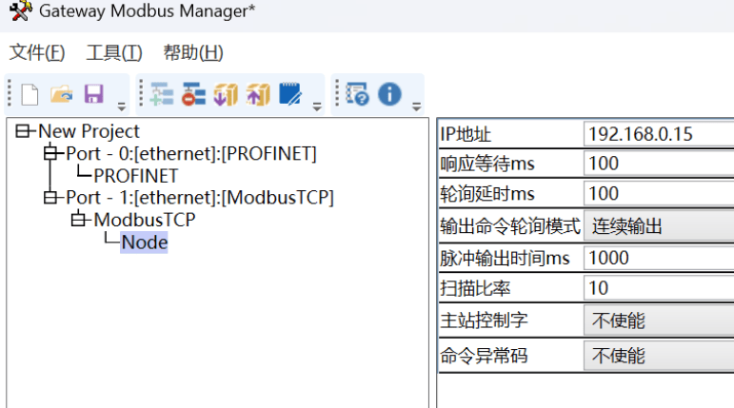This screenshot has height=408, width=734.
Task: Open the help toolbar overflow arrow
Action: point(416,107)
